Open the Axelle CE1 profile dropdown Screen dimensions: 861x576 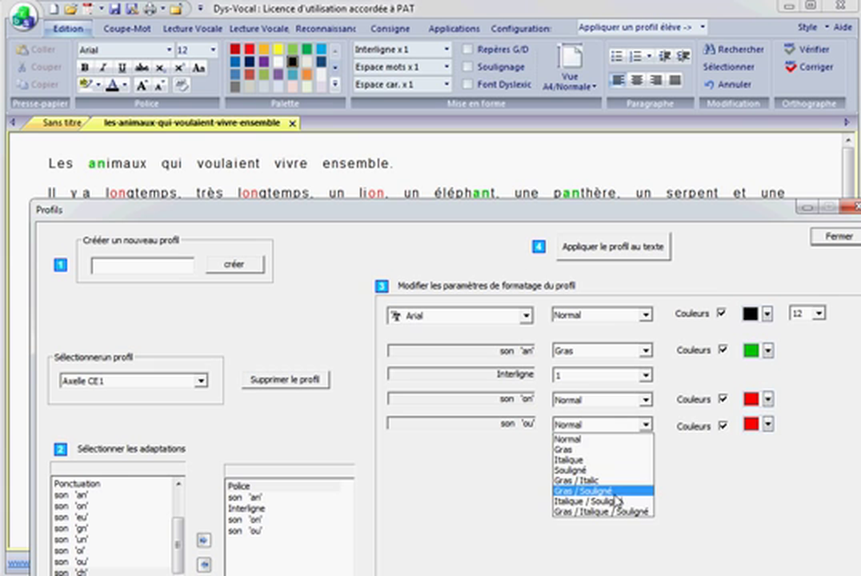point(201,381)
